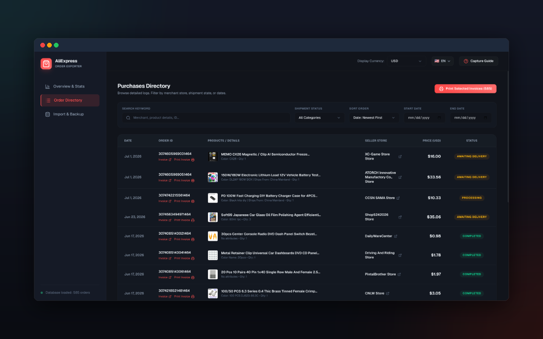Click the Date column header

click(128, 141)
